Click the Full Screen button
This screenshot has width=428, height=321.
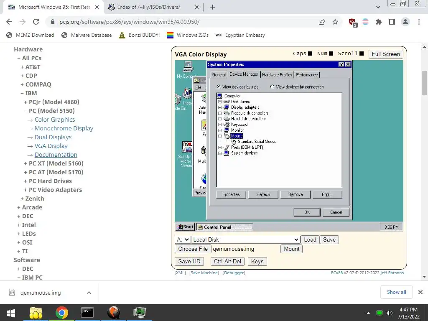click(386, 54)
